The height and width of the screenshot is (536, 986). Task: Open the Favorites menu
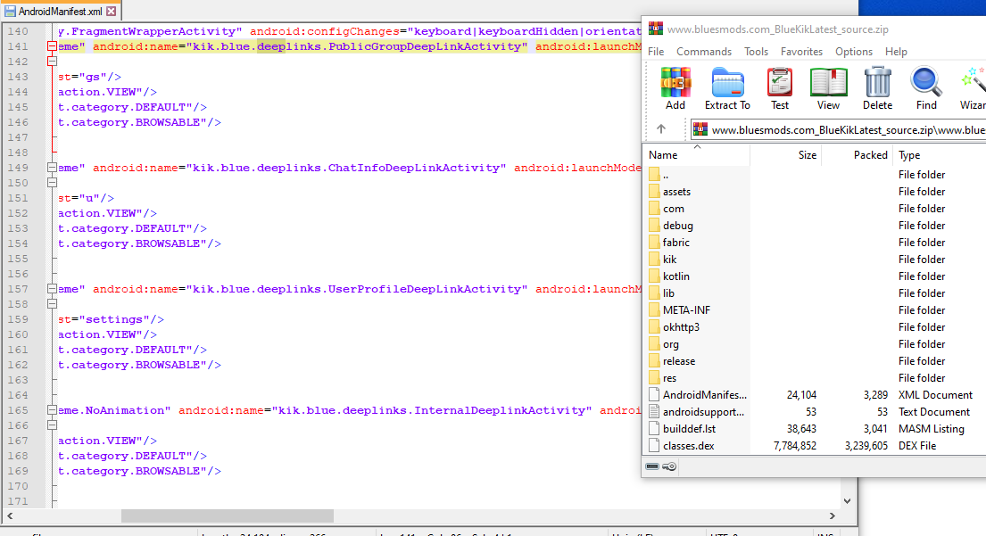(801, 52)
